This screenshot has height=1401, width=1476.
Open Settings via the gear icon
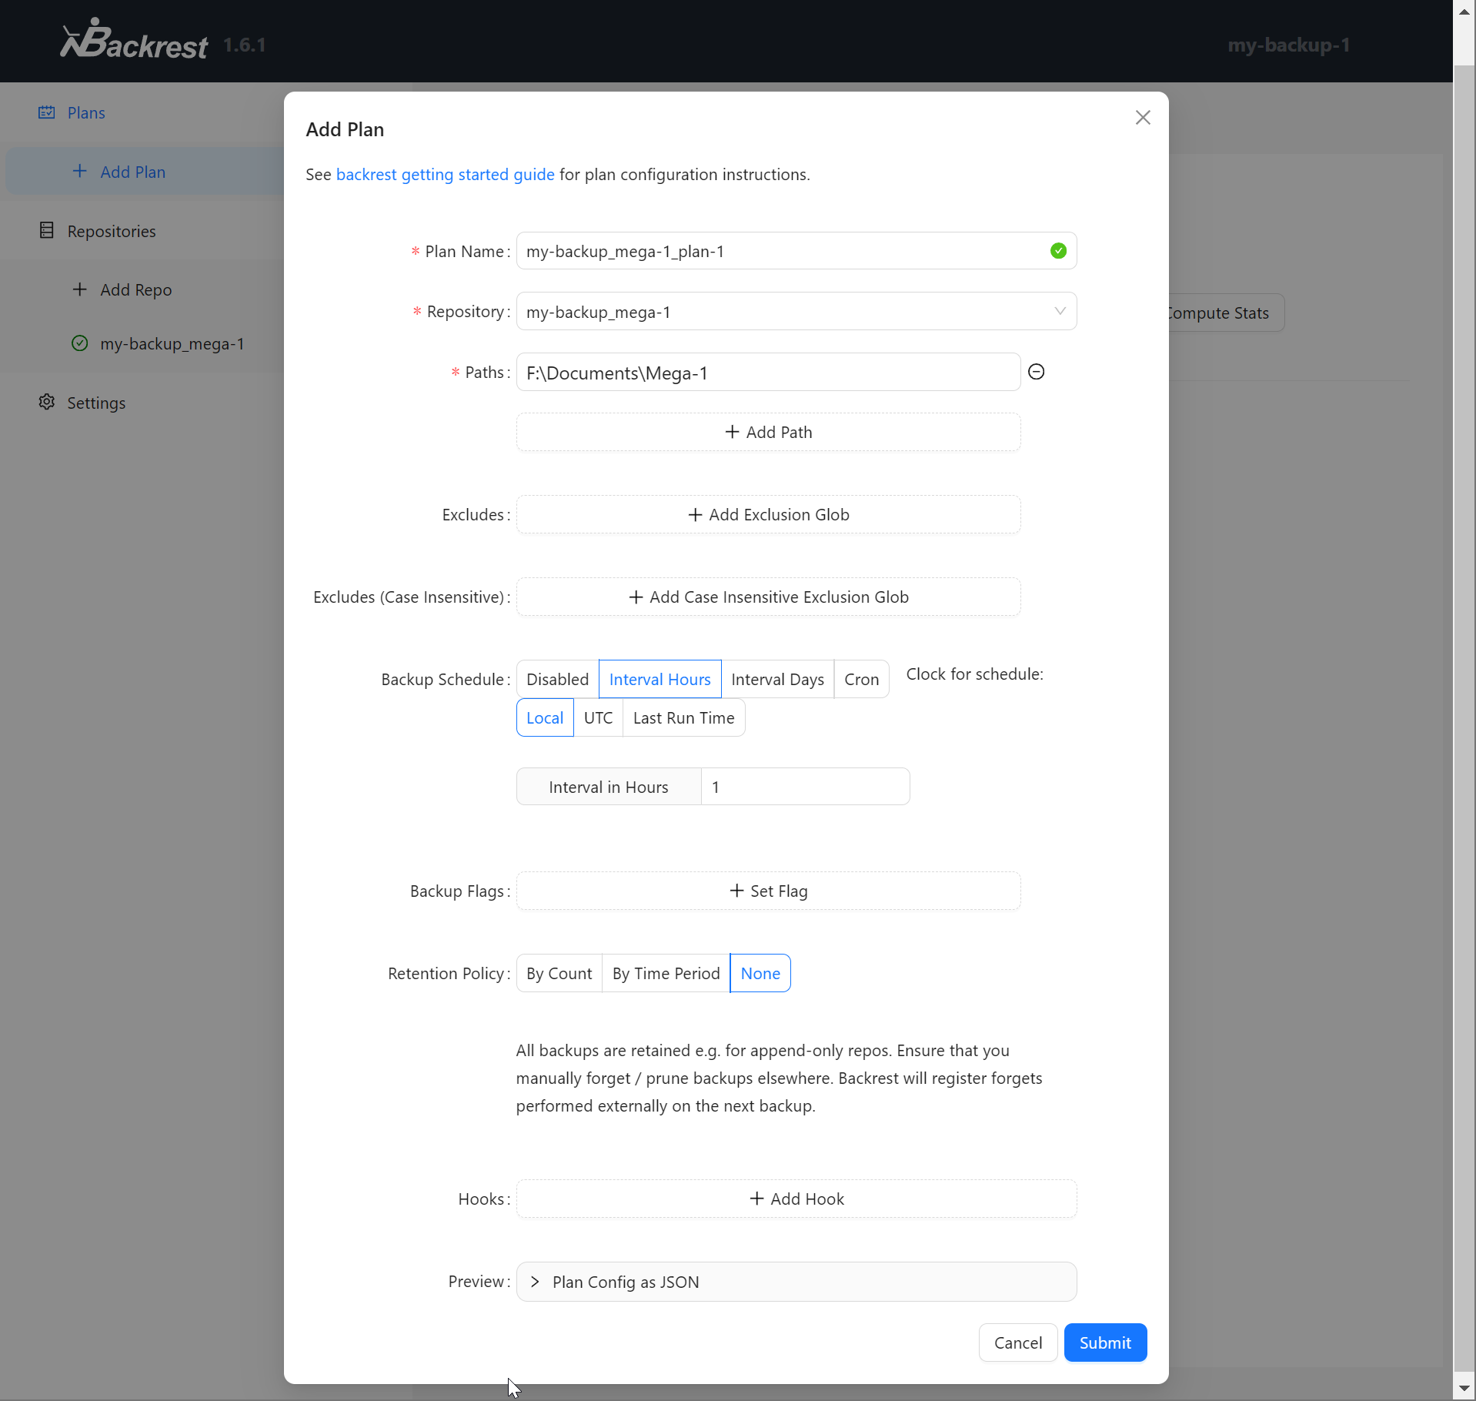coord(47,403)
